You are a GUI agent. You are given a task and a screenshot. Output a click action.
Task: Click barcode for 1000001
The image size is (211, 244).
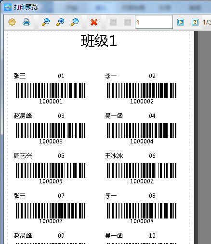(51, 90)
